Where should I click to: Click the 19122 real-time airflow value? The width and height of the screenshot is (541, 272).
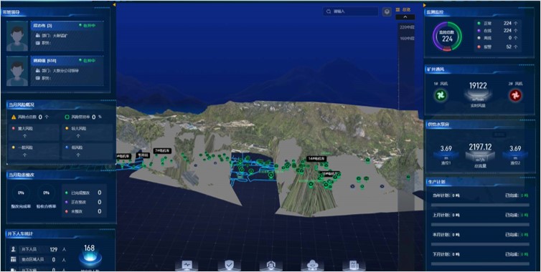click(x=478, y=85)
